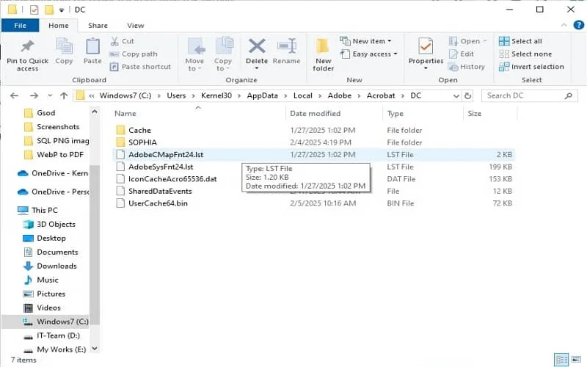Screen dimensions: 587x367
Task: Click the Paste ribbon icon
Action: coord(92,46)
